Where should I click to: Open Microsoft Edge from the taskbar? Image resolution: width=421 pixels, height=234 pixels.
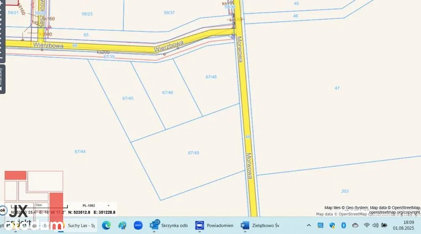106,226
